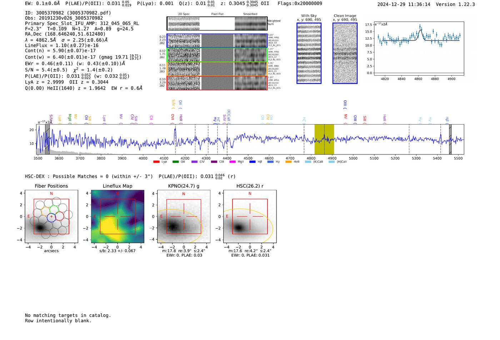Click the 'Smoothed' column header
The width and height of the screenshot is (500, 340).
pyautogui.click(x=250, y=14)
